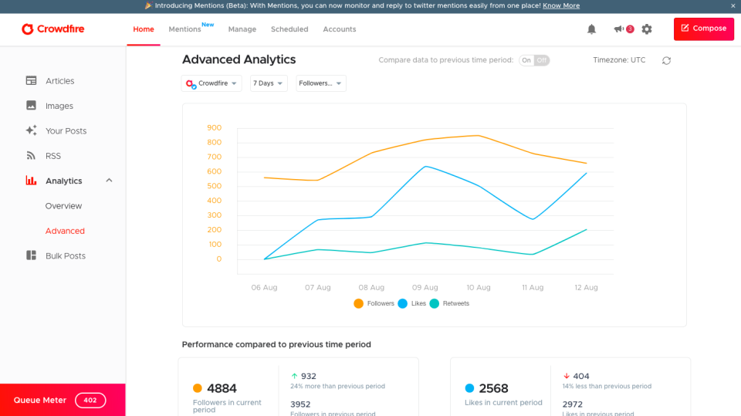Open the 7 Days time range dropdown
Image resolution: width=741 pixels, height=416 pixels.
point(269,83)
